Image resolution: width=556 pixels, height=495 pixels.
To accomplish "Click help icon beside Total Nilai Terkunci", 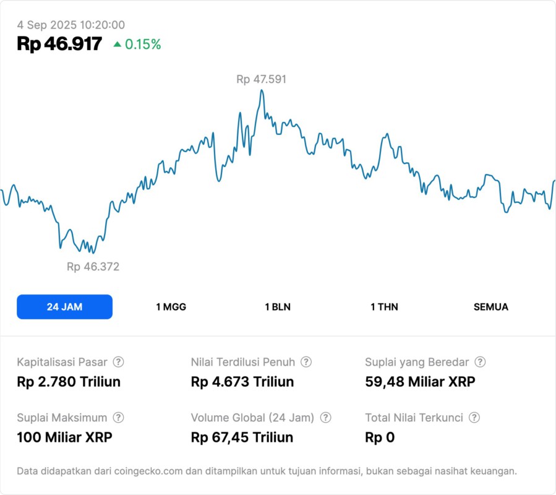I will pyautogui.click(x=474, y=418).
